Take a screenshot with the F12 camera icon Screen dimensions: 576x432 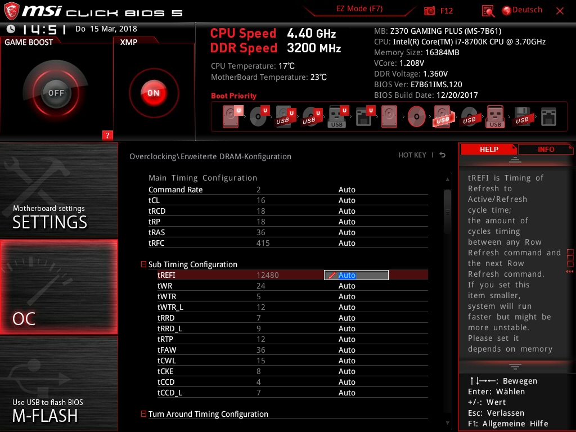tap(429, 11)
